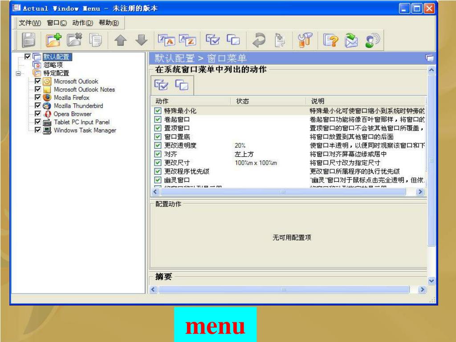Screen dimensions: 456x342
Task: Sort ascending with the ZA toolbar icon
Action: (x=167, y=40)
